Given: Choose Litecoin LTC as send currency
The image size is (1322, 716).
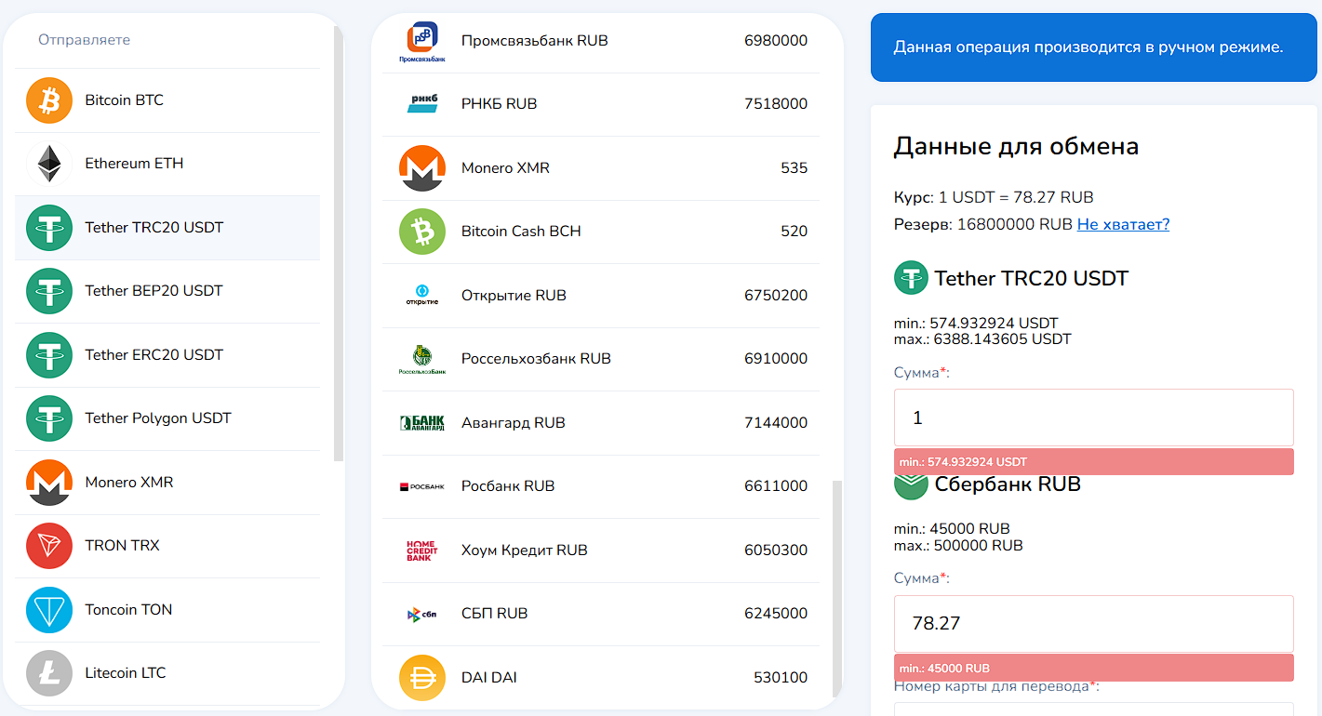Looking at the screenshot, I should (x=167, y=673).
